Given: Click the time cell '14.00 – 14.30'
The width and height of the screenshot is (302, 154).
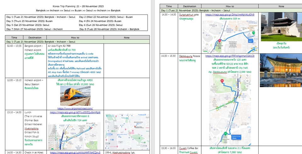Looking at the screenshot, I should (x=14, y=152).
